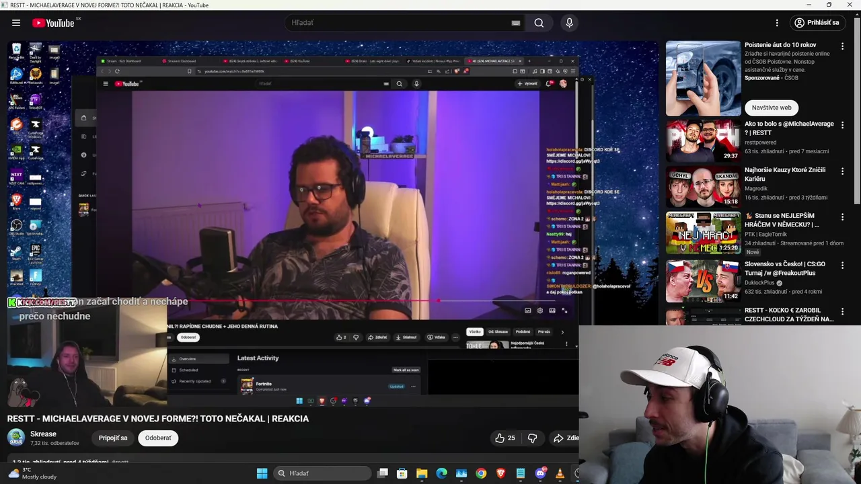The width and height of the screenshot is (861, 484).
Task: Open the Skrease channel name link
Action: pos(43,434)
